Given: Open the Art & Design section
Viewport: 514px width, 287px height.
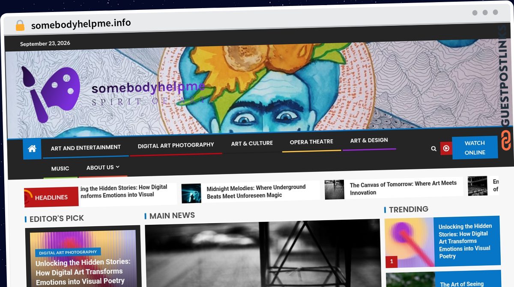Looking at the screenshot, I should (369, 141).
